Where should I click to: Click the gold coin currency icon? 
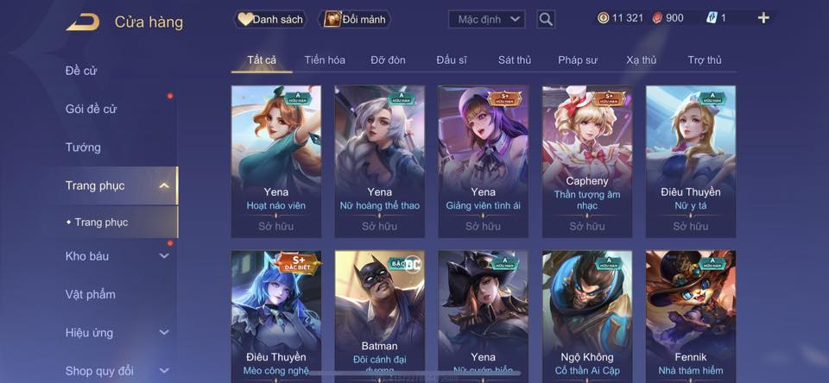[x=604, y=18]
